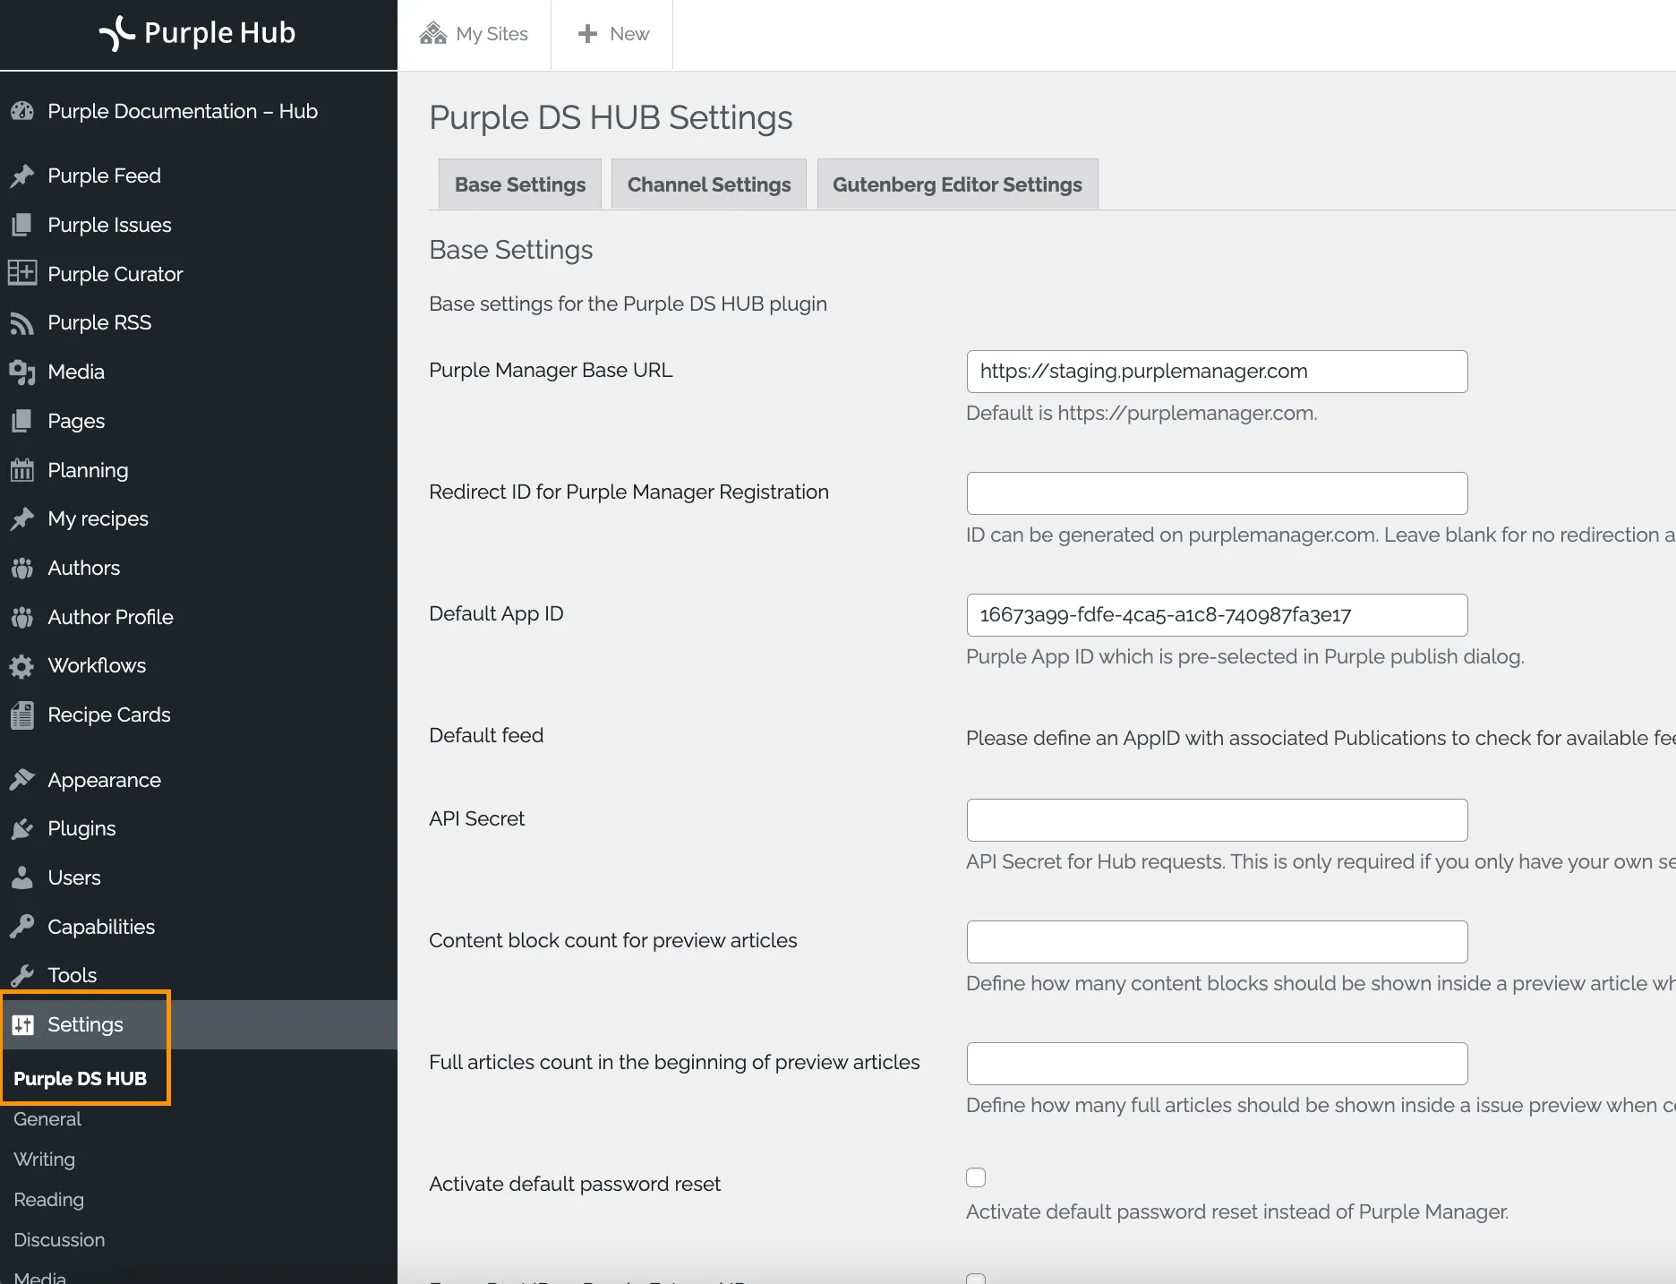Open the Discussion settings submenu
This screenshot has width=1676, height=1284.
pyautogui.click(x=59, y=1240)
